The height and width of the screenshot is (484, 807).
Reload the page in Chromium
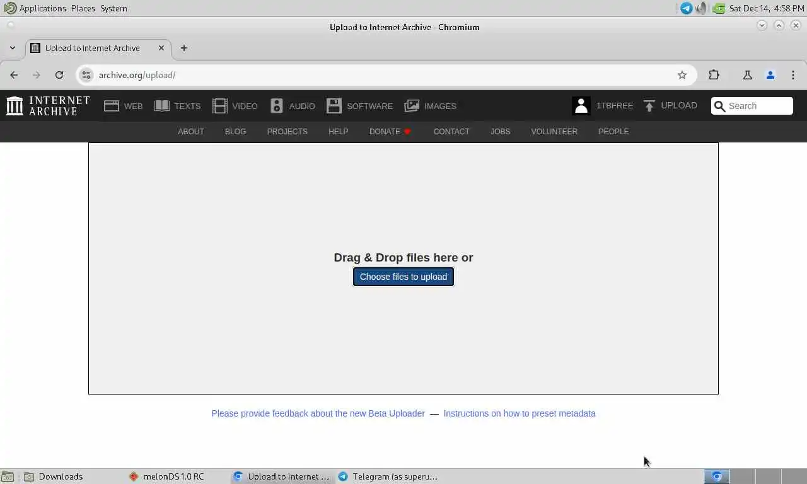pyautogui.click(x=59, y=75)
